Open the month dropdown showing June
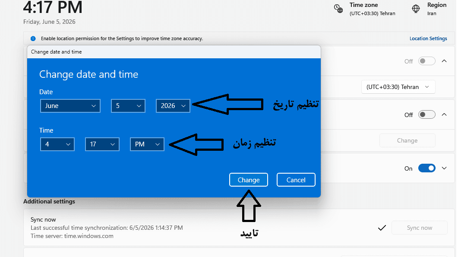This screenshot has height=257, width=458. [x=70, y=106]
